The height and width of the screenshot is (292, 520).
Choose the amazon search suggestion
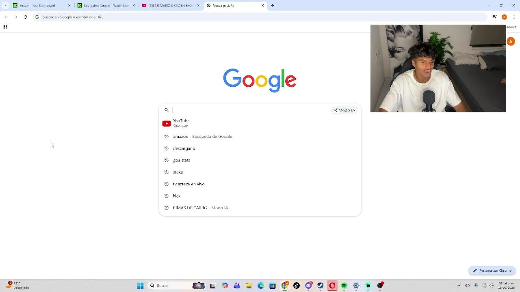pyautogui.click(x=260, y=136)
